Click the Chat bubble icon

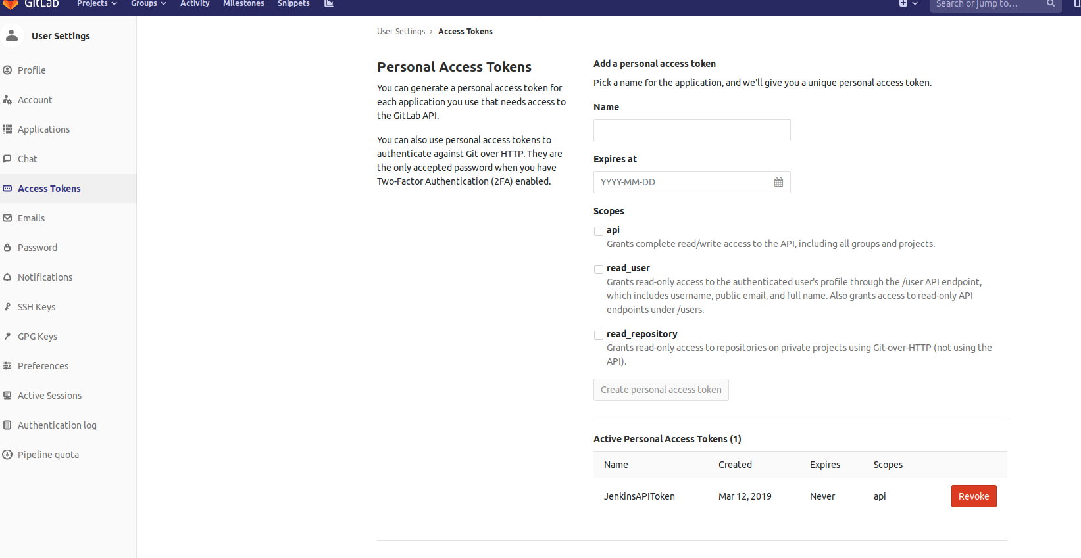pos(7,159)
